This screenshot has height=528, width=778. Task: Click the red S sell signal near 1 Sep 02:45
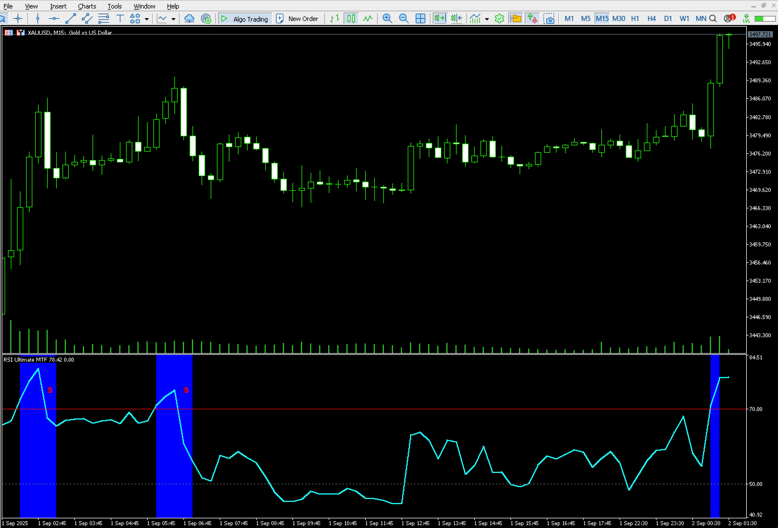50,390
